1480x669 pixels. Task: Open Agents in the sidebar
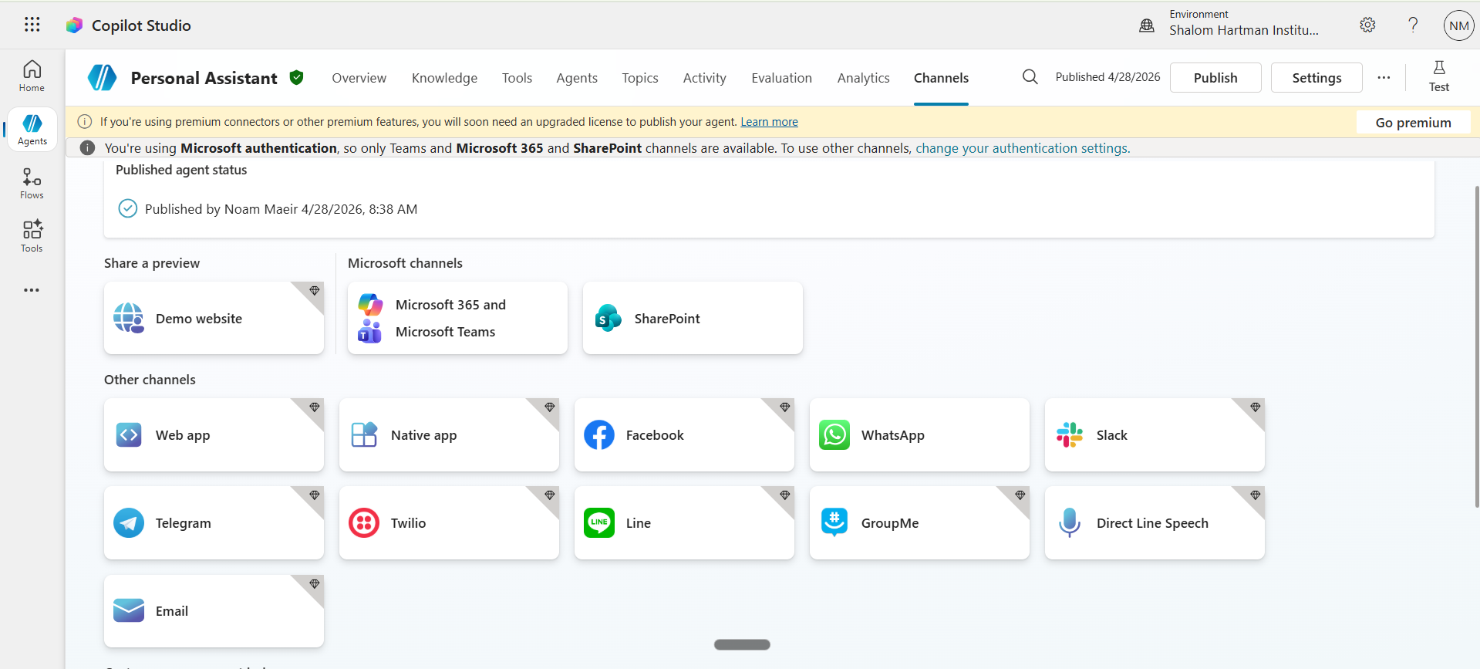coord(32,129)
